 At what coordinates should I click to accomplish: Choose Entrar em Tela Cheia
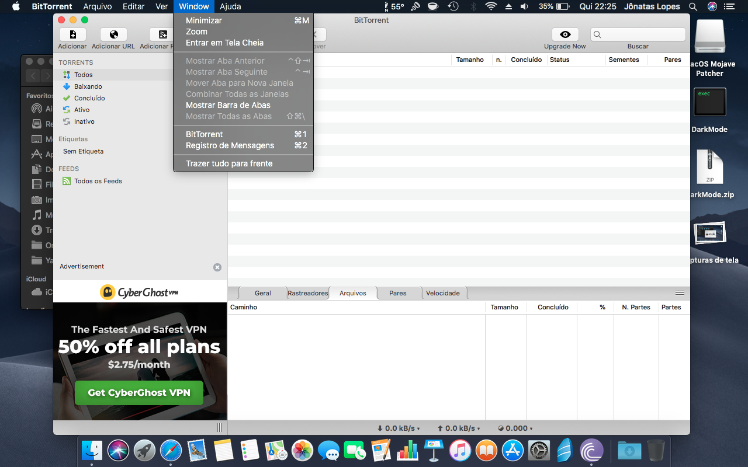[244, 43]
